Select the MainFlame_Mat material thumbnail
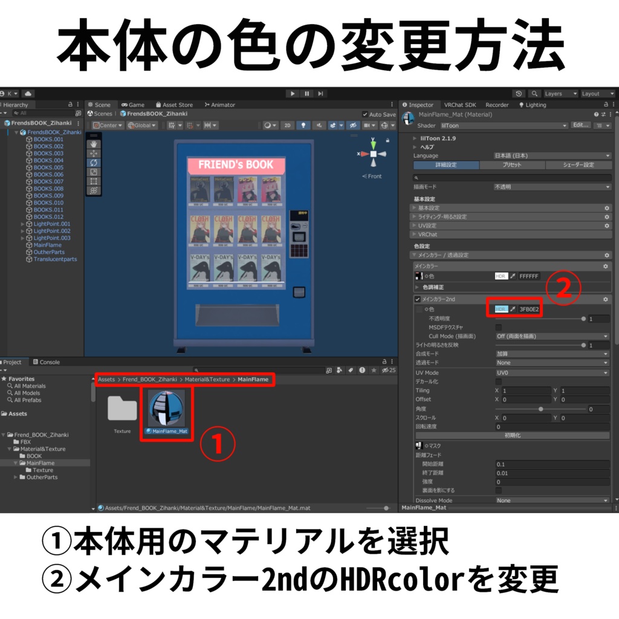This screenshot has height=619, width=619. 166,408
